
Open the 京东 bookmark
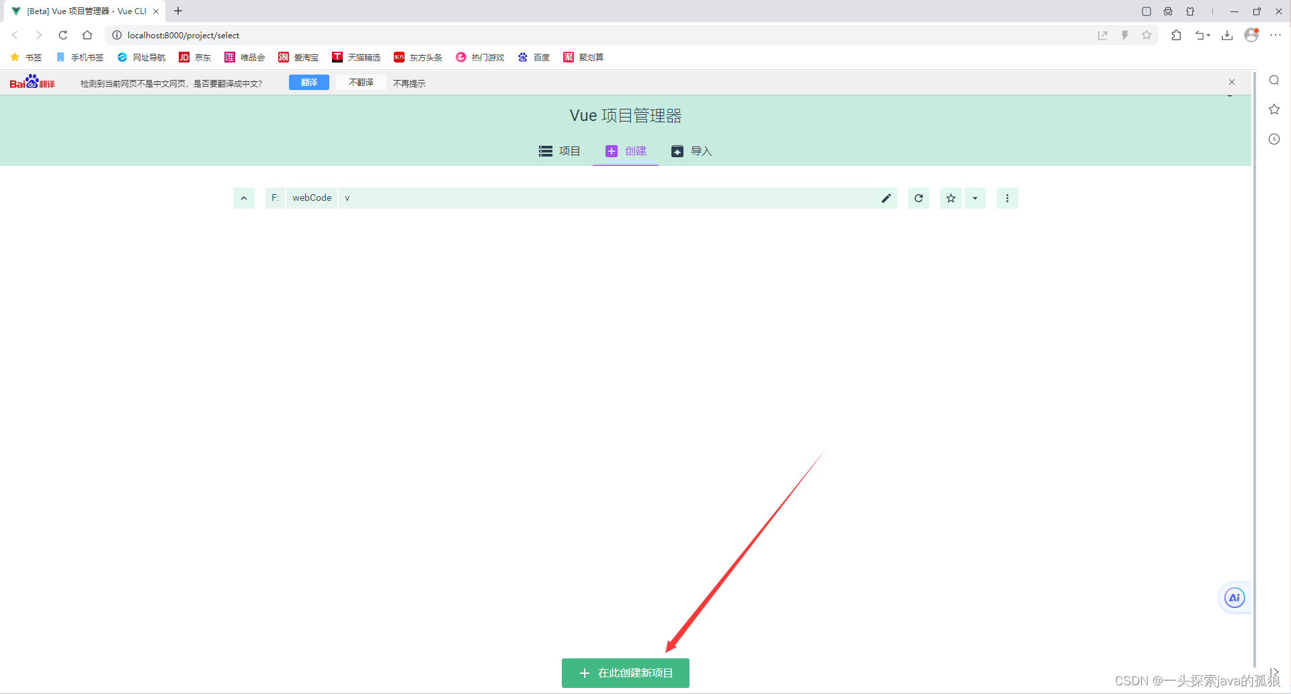(x=195, y=57)
